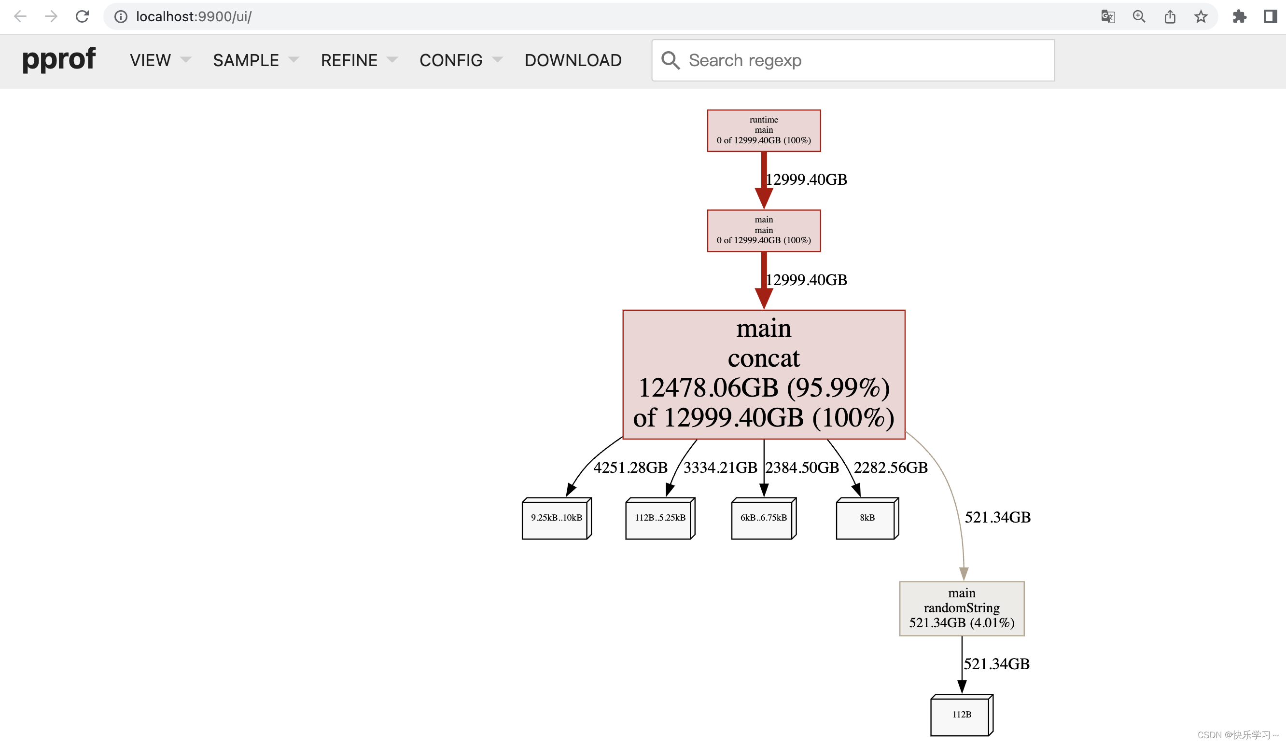Bookmark this page with the star
This screenshot has height=744, width=1286.
click(x=1201, y=17)
